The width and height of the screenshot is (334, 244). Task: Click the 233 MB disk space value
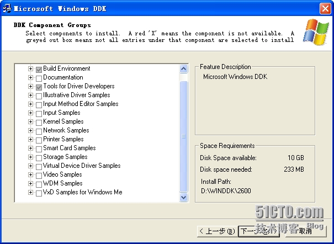294,169
